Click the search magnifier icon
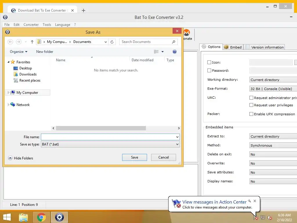Screen dimensions: 297x223 pyautogui.click(x=173, y=42)
